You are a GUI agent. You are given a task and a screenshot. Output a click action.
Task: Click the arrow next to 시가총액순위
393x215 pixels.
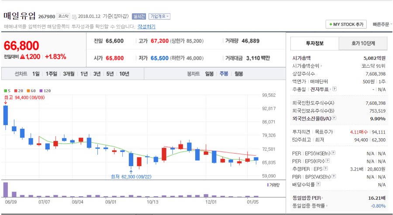click(321, 66)
